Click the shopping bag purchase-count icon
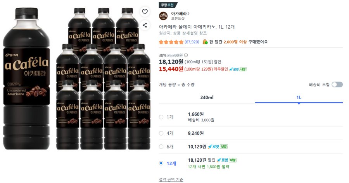Viewport: 349px width, 183px height. pos(205,42)
